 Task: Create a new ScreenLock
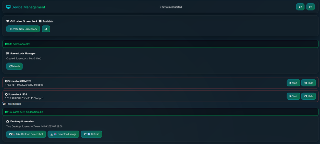pos(23,29)
